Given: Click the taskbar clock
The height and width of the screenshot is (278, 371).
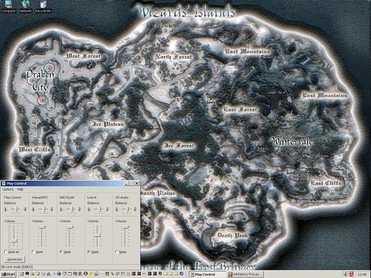Looking at the screenshot, I should click(363, 274).
